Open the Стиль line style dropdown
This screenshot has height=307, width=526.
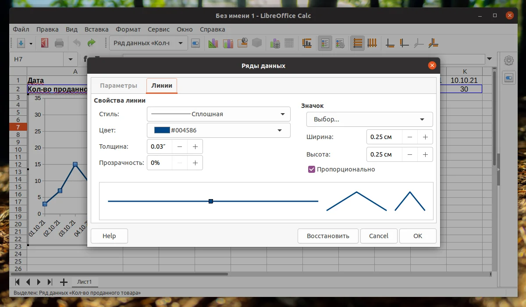point(218,114)
